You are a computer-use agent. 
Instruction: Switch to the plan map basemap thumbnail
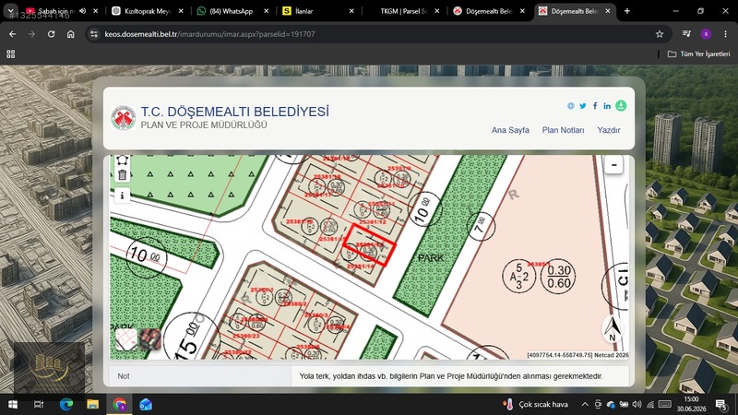pyautogui.click(x=126, y=339)
